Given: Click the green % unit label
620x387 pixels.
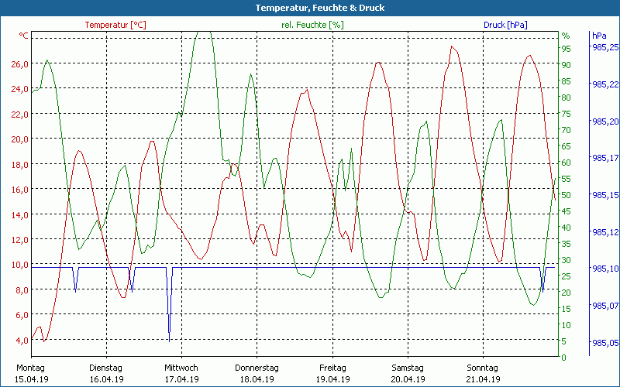Looking at the screenshot, I should click(565, 36).
